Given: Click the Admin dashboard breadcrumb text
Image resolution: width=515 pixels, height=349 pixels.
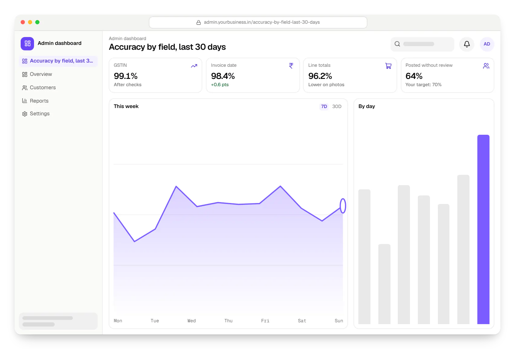Looking at the screenshot, I should pyautogui.click(x=128, y=39).
